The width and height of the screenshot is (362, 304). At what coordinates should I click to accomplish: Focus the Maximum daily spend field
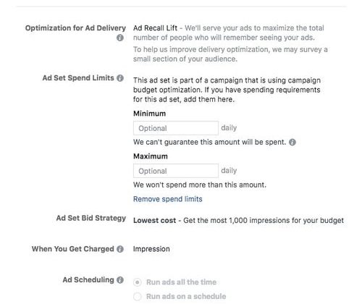click(176, 171)
